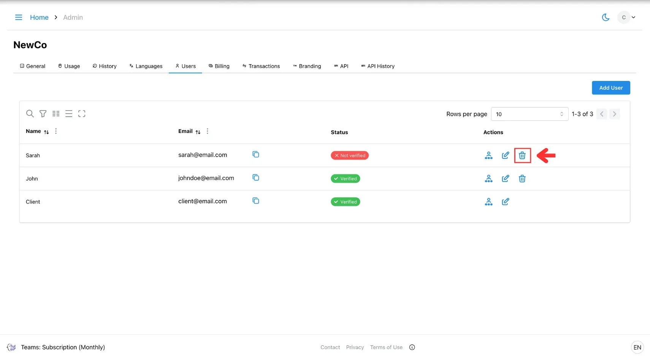The height and width of the screenshot is (359, 650).
Task: Select the name cell John
Action: click(x=32, y=179)
